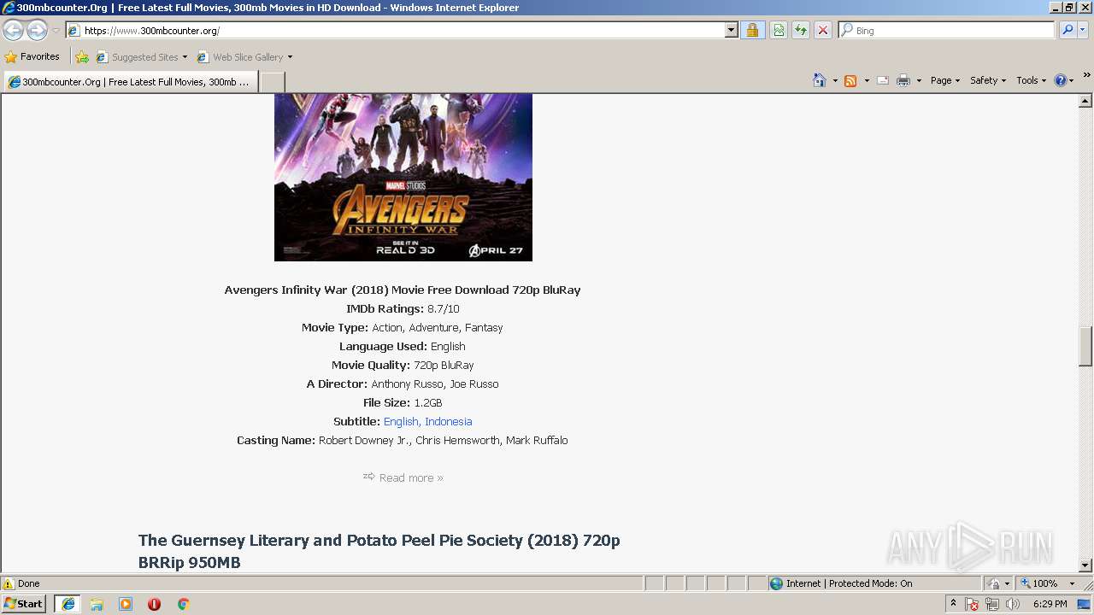This screenshot has width=1094, height=615.
Task: Open a new blank tab
Action: click(272, 82)
